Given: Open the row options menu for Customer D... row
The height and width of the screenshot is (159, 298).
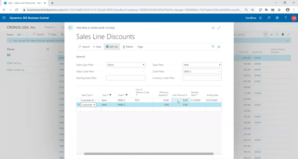Looking at the screenshot, I should (x=99, y=100).
